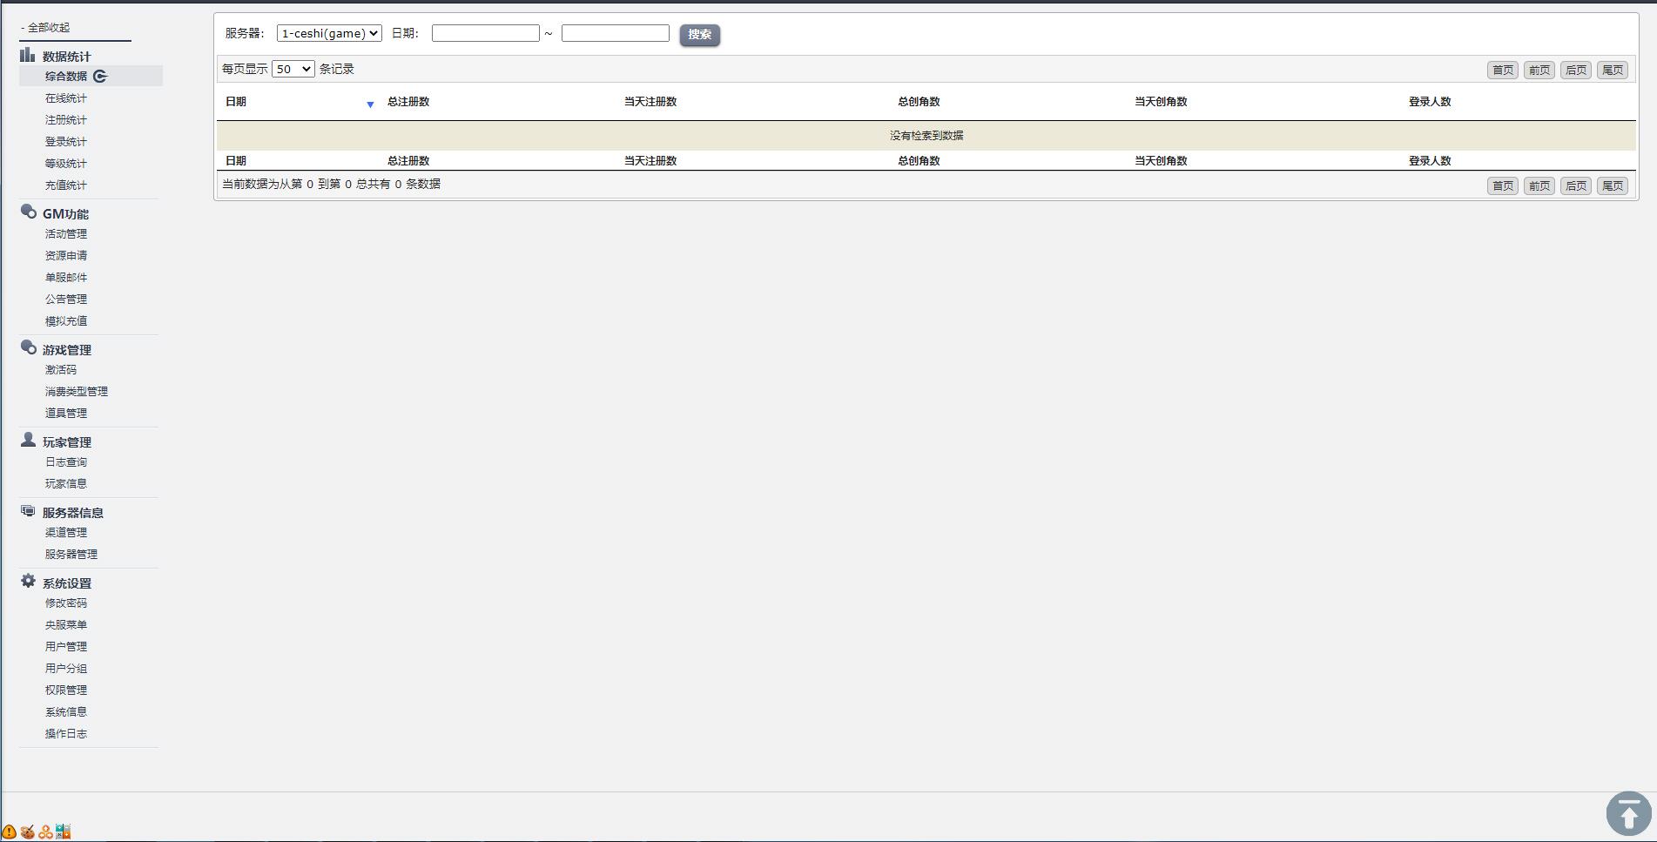This screenshot has height=842, width=1657.
Task: Open 资源申请 in the sidebar
Action: click(66, 256)
